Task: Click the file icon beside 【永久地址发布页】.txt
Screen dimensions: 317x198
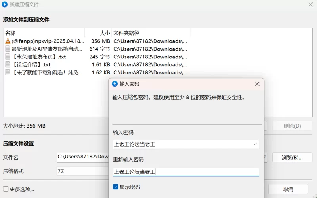Action: pos(8,57)
